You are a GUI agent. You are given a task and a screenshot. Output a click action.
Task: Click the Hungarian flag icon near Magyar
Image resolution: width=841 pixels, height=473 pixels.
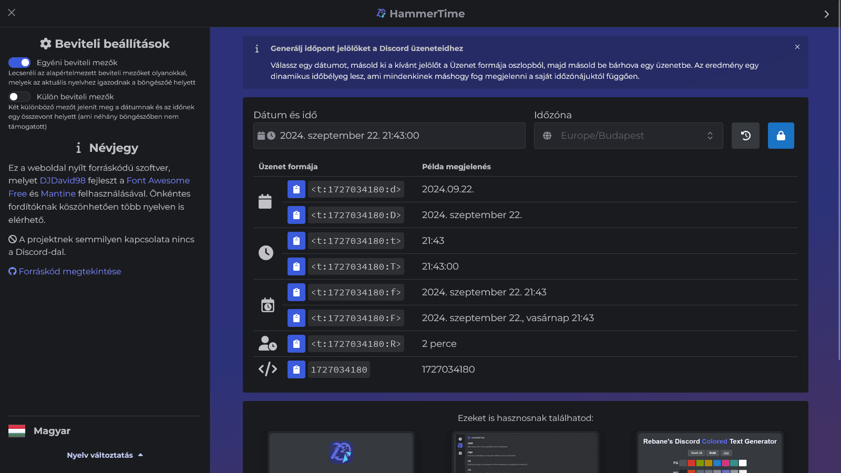click(x=16, y=430)
